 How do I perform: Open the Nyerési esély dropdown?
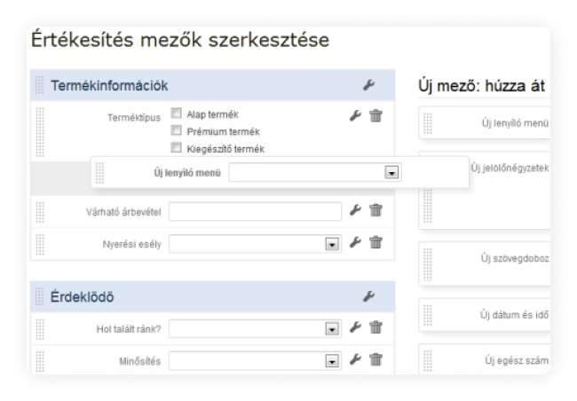tap(255, 244)
